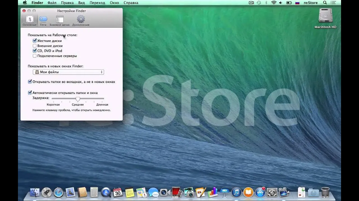Open Pages from the Dock
The height and width of the screenshot is (201, 359).
point(201,192)
